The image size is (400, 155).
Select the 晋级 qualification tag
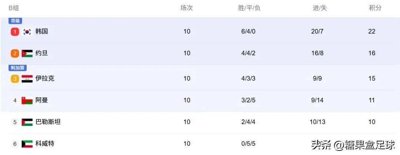click(x=15, y=21)
